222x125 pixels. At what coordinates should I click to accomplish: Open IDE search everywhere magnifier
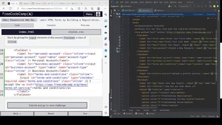coord(211,6)
